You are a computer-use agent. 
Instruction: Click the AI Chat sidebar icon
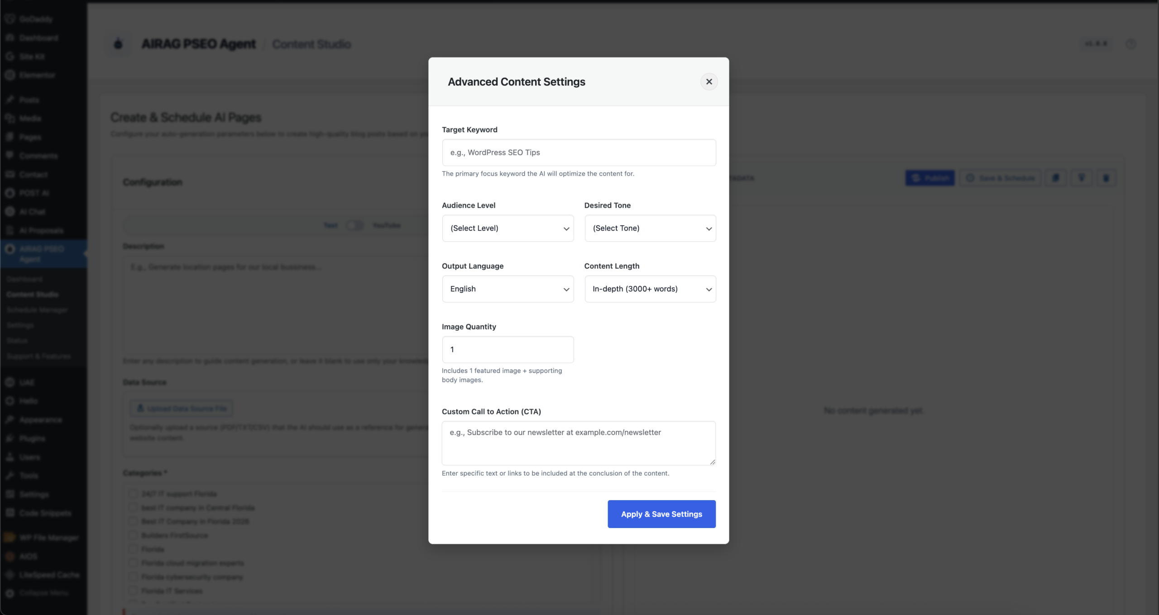click(x=10, y=211)
